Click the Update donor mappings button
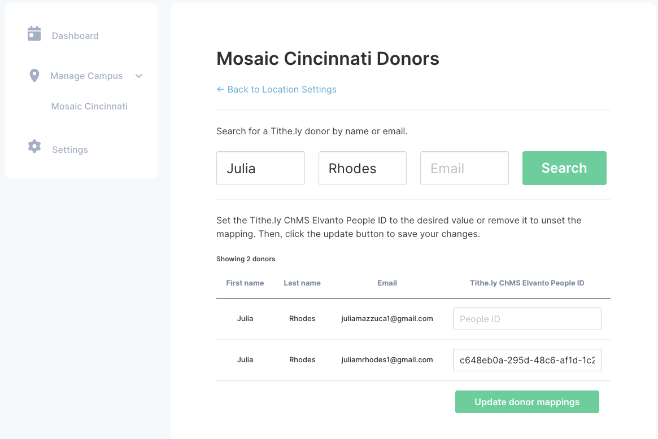Viewport: 658px width, 439px height. (527, 402)
